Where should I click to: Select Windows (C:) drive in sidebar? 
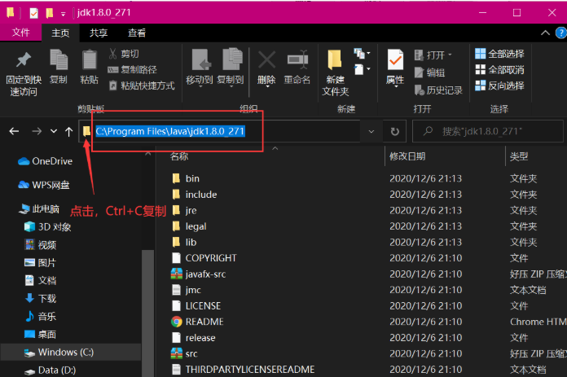pyautogui.click(x=71, y=352)
